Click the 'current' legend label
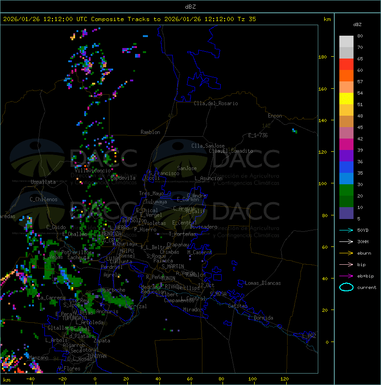 (x=367, y=288)
